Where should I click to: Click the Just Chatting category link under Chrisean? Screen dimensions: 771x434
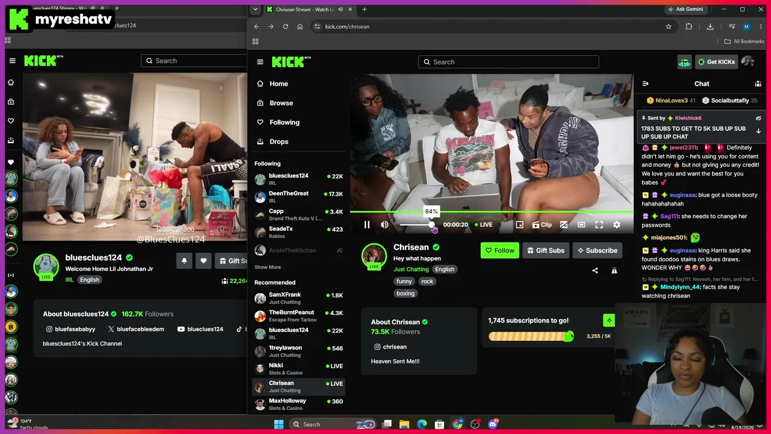click(411, 269)
